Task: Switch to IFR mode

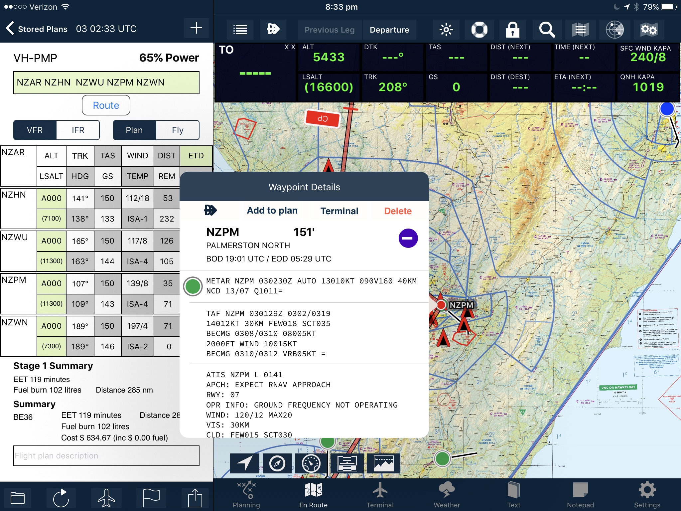Action: pyautogui.click(x=78, y=130)
